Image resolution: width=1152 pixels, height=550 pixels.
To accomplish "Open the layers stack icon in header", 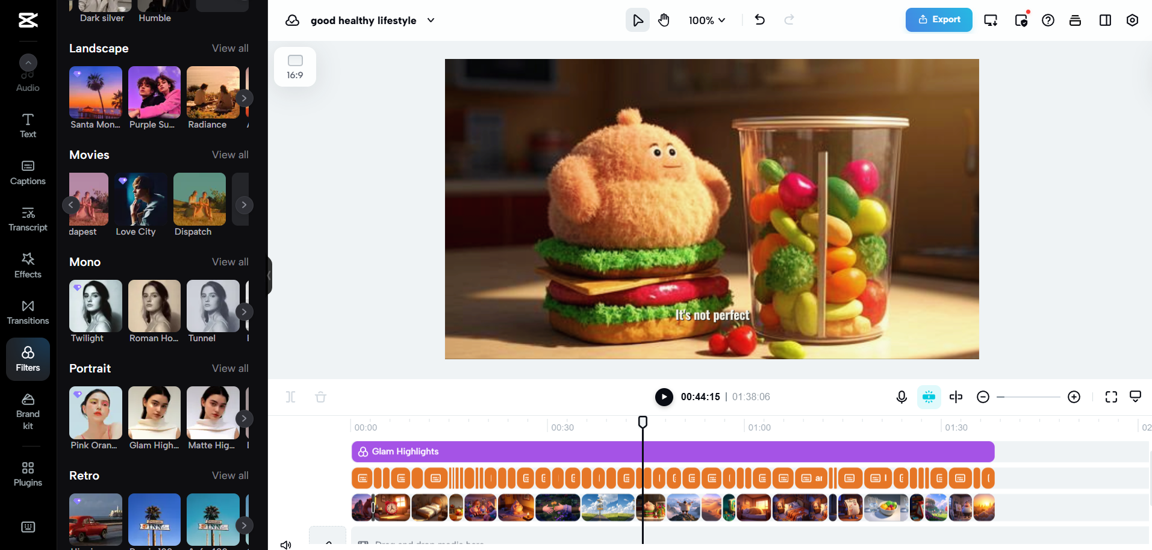I will coord(1075,20).
